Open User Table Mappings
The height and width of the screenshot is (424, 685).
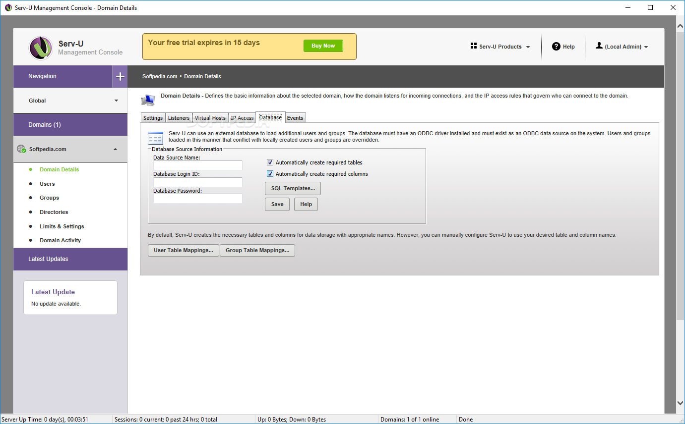point(184,250)
